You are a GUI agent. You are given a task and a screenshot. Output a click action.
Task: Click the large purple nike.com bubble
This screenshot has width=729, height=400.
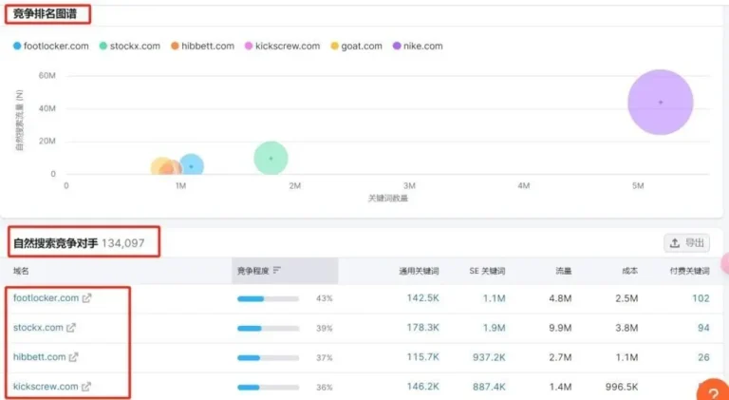(x=660, y=102)
